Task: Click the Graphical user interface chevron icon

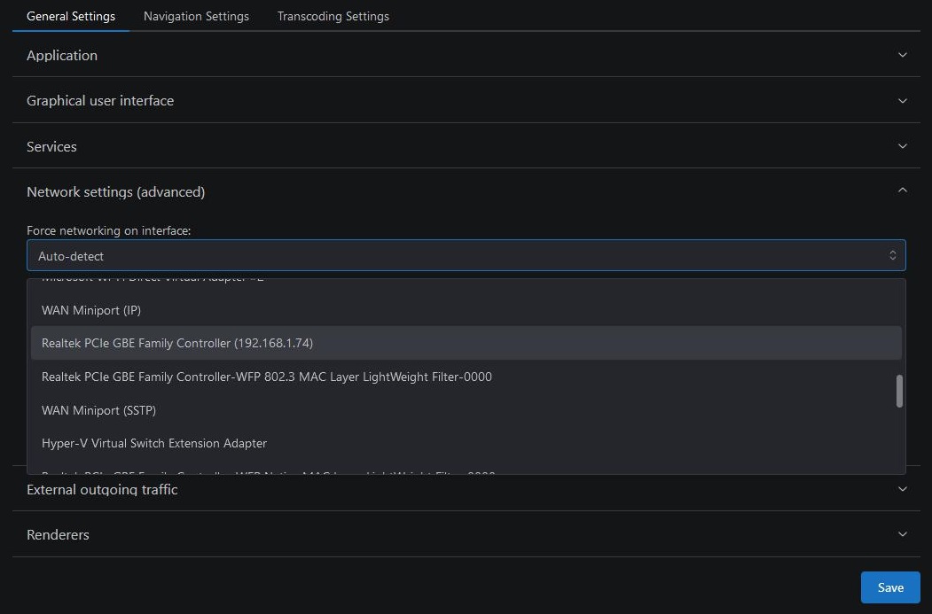Action: click(x=902, y=100)
